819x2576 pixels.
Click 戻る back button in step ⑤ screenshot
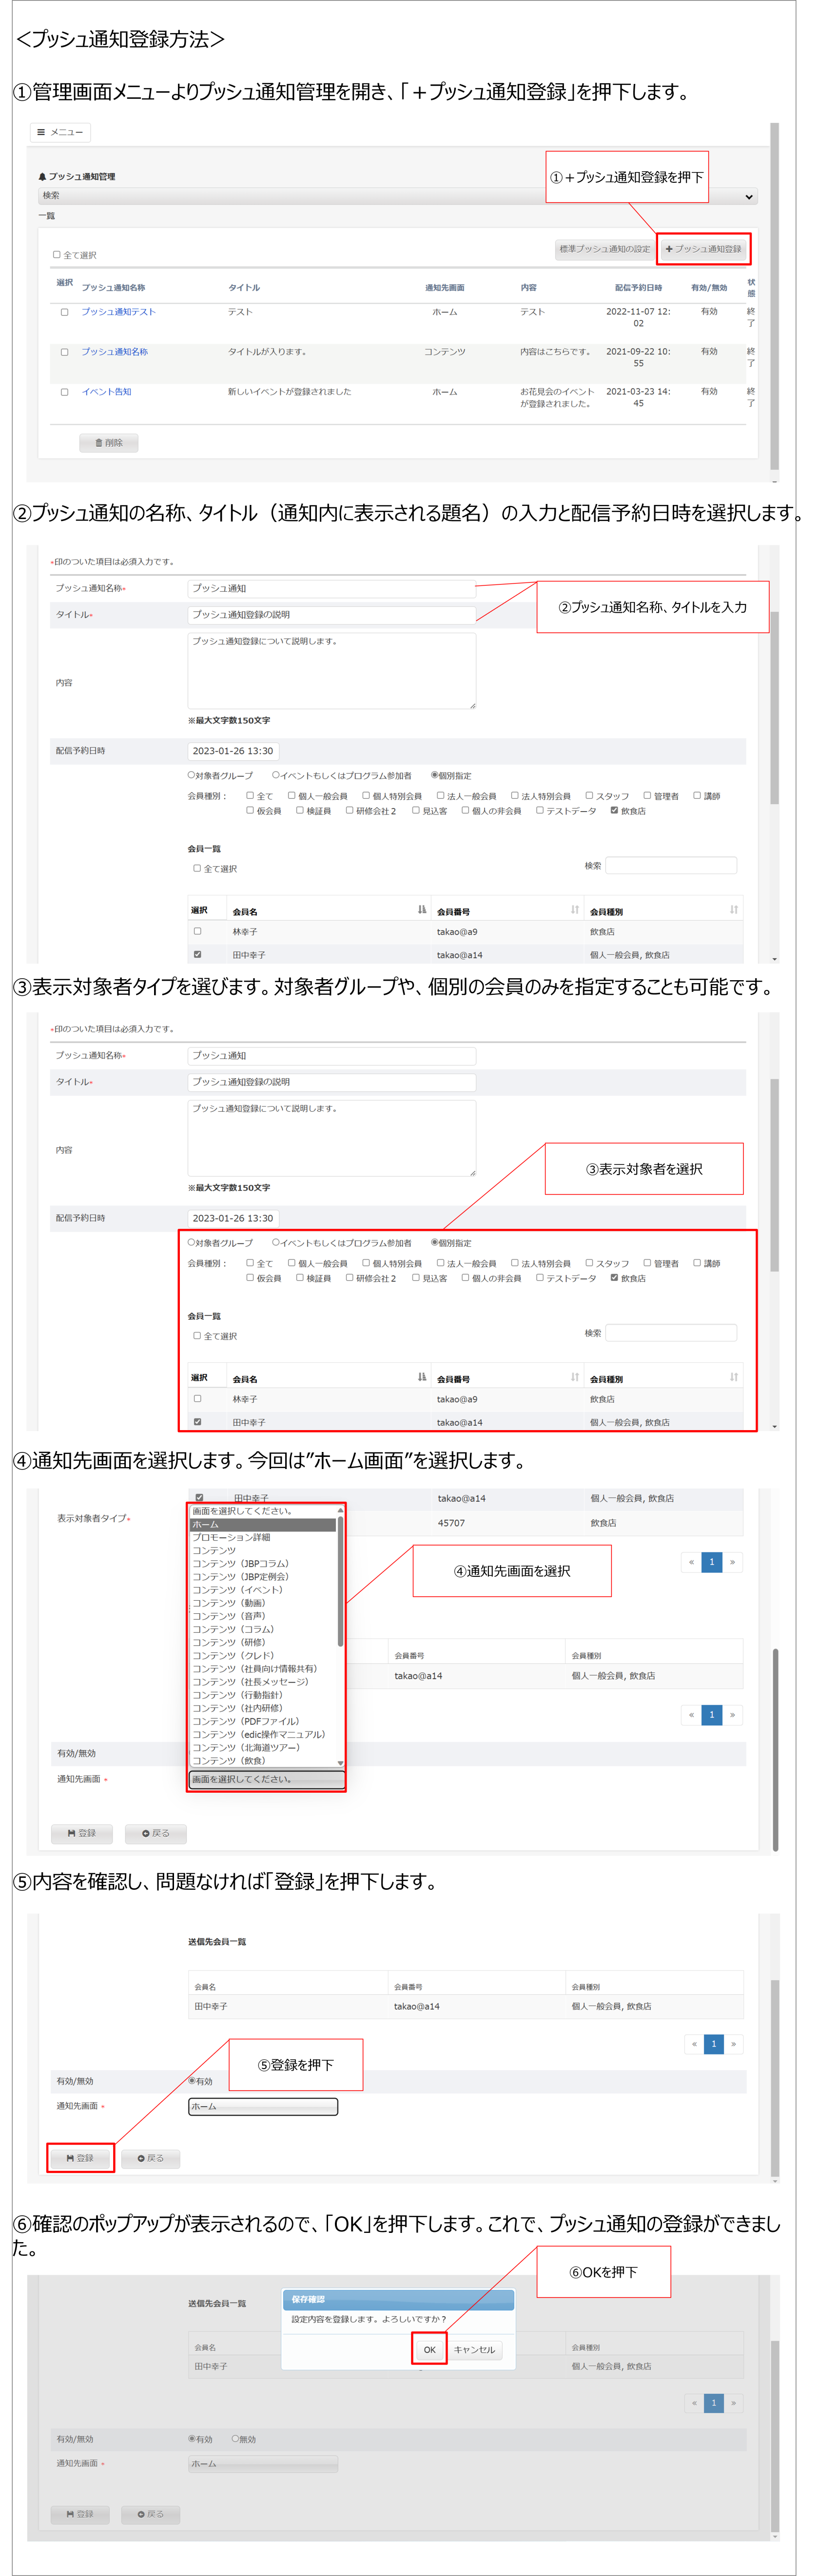coord(151,2158)
